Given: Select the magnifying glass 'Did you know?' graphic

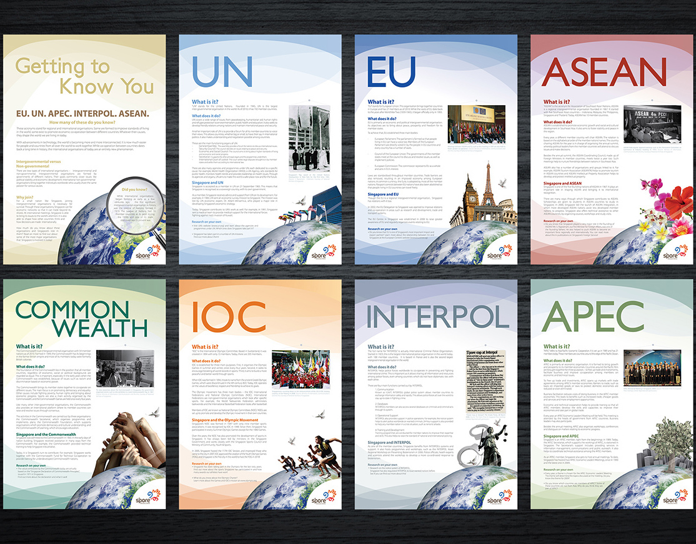Looking at the screenshot, I should pos(134,206).
